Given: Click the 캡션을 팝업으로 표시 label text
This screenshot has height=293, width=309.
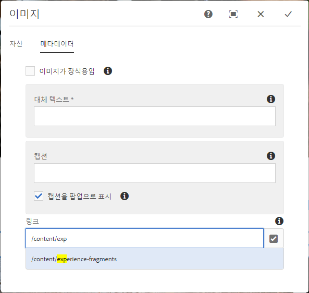Looking at the screenshot, I should (x=79, y=197).
